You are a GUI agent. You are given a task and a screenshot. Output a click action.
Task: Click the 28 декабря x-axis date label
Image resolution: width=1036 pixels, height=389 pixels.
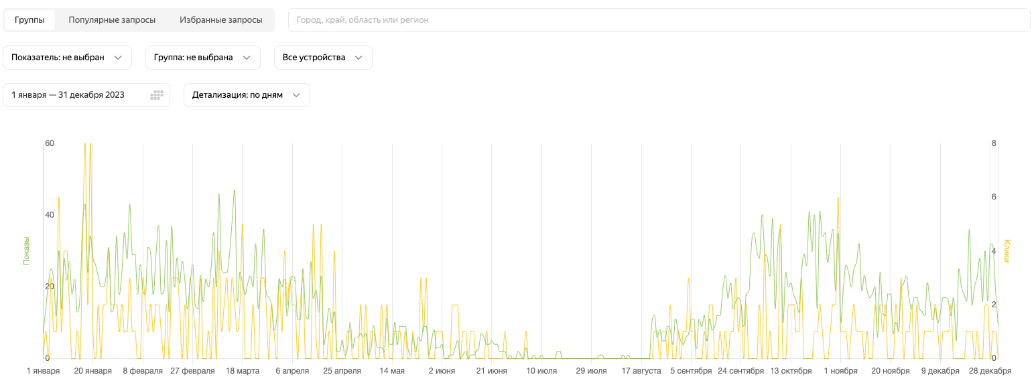(x=990, y=371)
